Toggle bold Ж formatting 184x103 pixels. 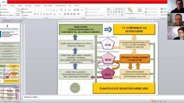tap(35, 14)
